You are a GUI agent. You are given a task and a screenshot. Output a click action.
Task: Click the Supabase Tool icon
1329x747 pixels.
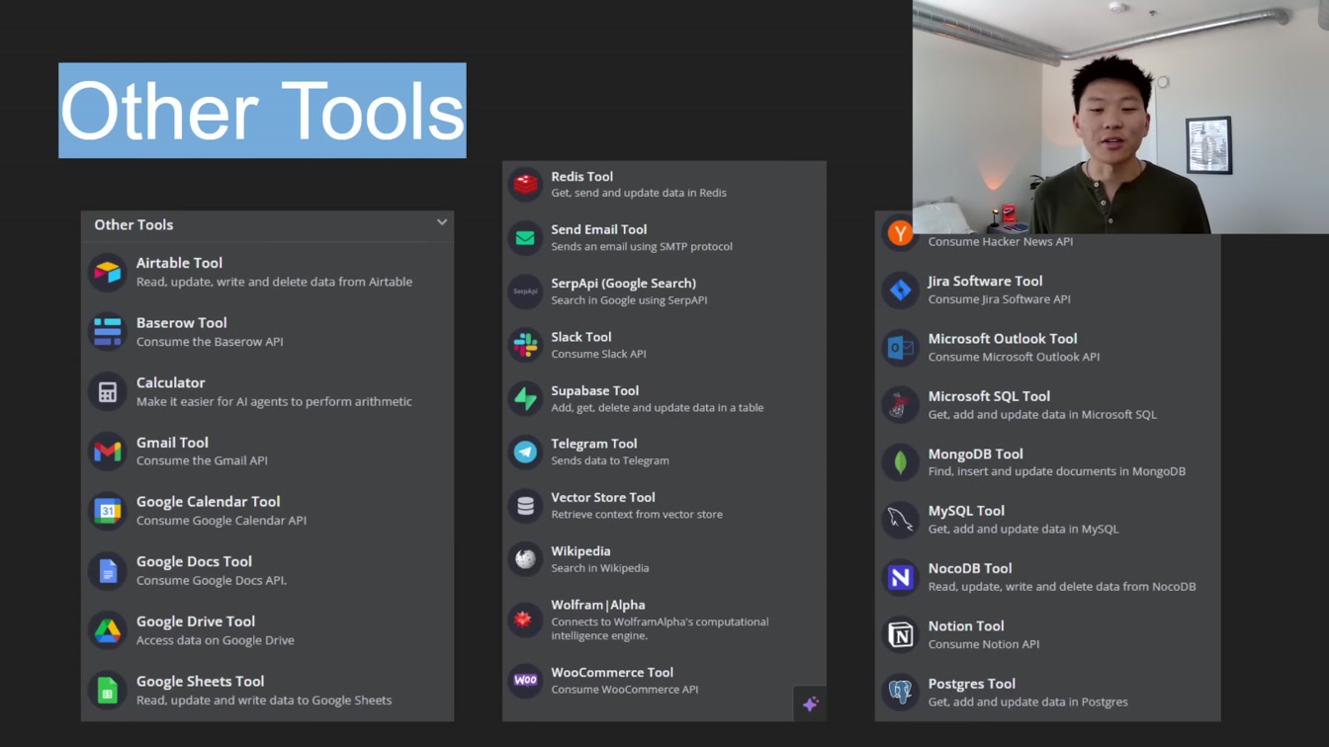[525, 398]
